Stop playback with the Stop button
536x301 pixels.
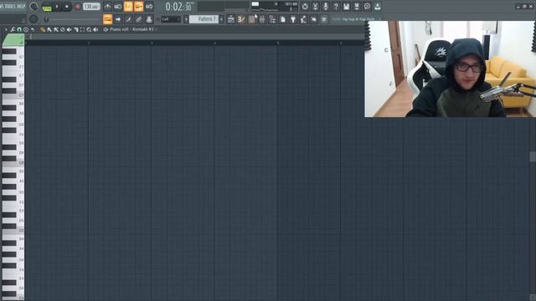tap(67, 7)
